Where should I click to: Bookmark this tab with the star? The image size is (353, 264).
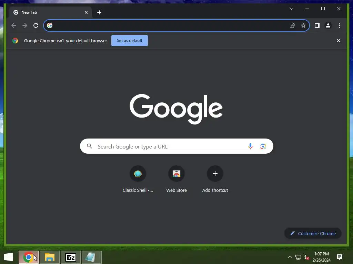point(303,25)
